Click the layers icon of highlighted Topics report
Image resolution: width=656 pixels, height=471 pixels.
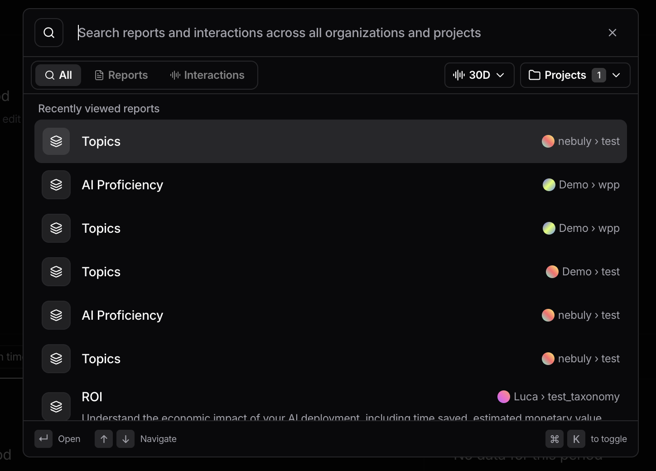pyautogui.click(x=56, y=141)
